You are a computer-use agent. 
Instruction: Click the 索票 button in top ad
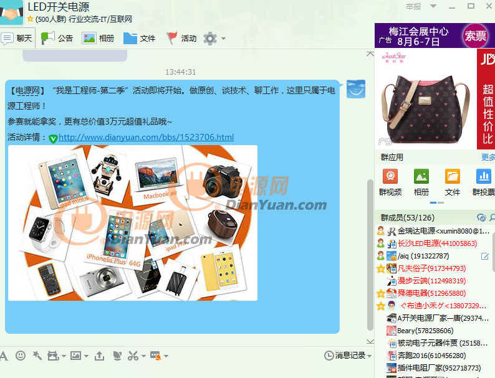[x=475, y=35]
